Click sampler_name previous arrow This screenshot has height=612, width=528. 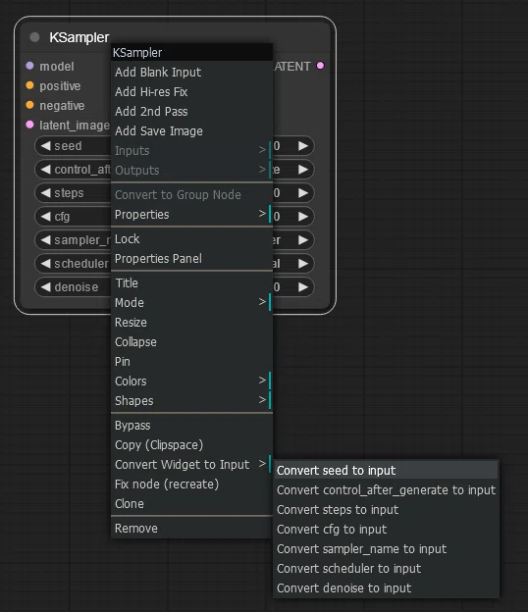coord(46,240)
